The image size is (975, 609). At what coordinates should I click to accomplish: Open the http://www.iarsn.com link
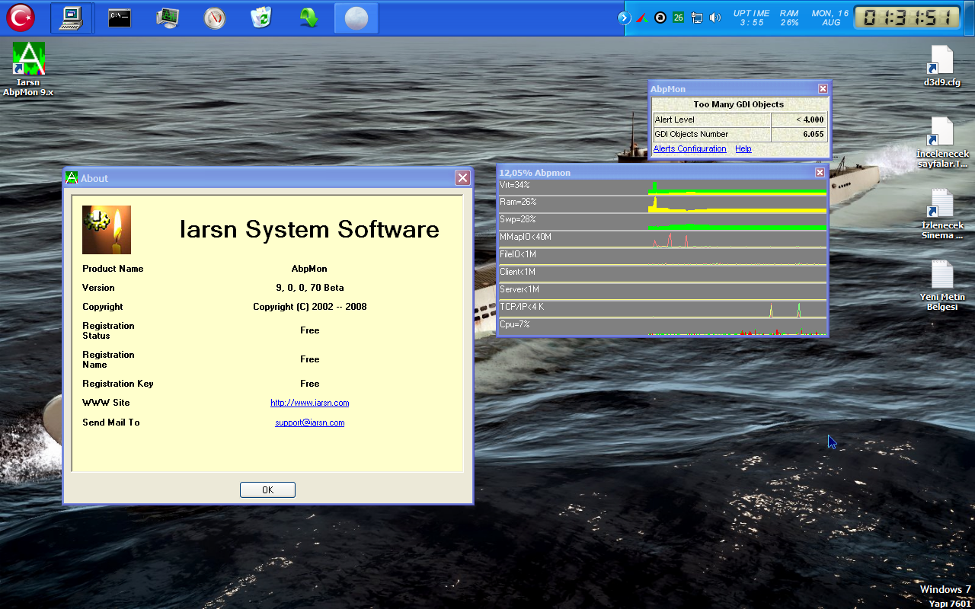point(309,403)
